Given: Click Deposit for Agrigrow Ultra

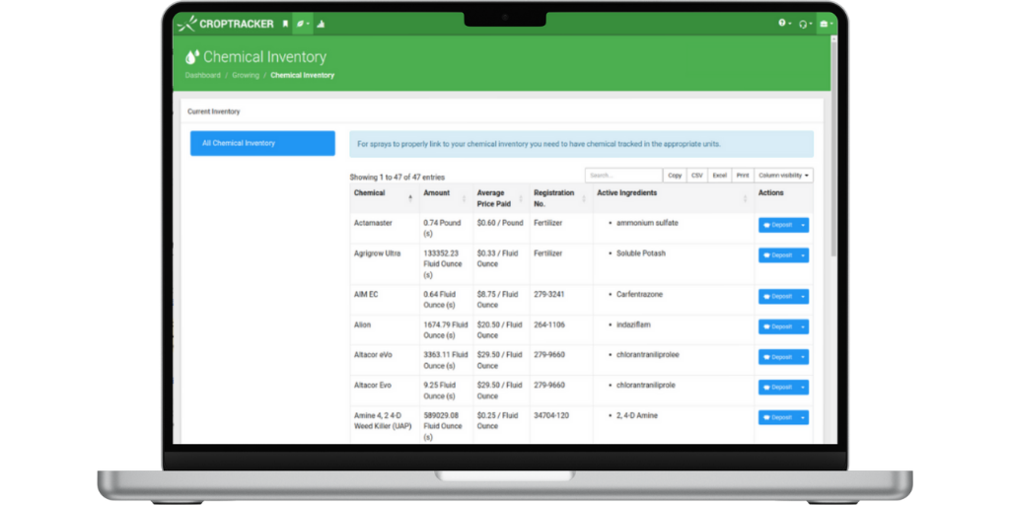Looking at the screenshot, I should point(777,255).
